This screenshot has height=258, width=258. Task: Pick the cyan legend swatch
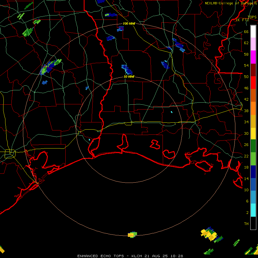(x=253, y=210)
